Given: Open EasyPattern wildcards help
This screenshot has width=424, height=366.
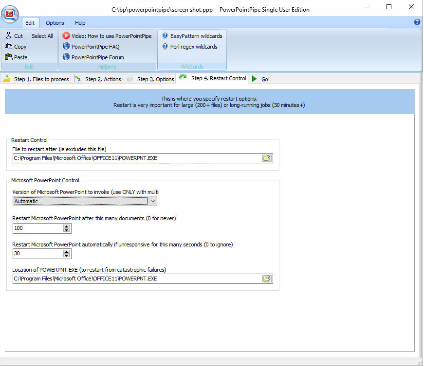Looking at the screenshot, I should coord(196,36).
